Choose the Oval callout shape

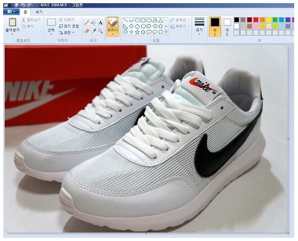155,32
